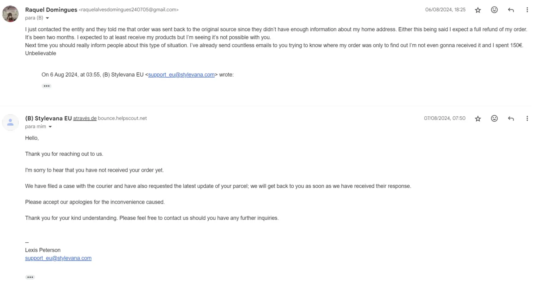Add emoji reaction to Raquel's email
This screenshot has height=282, width=534.
click(x=494, y=10)
